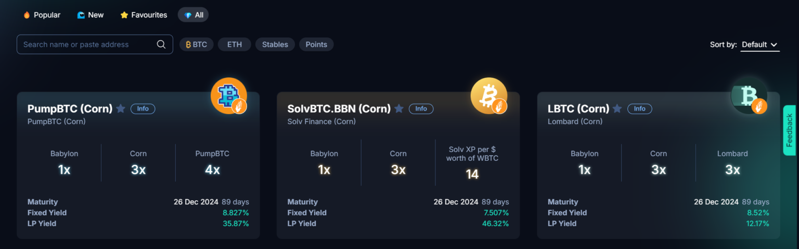799x249 pixels.
Task: Open the Feedback side tab
Action: point(789,130)
